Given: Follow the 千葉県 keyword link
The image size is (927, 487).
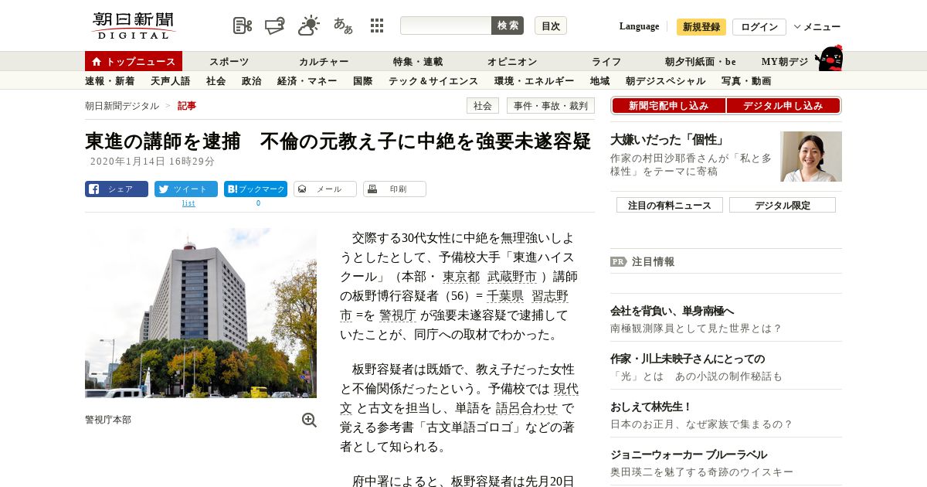Looking at the screenshot, I should [505, 296].
